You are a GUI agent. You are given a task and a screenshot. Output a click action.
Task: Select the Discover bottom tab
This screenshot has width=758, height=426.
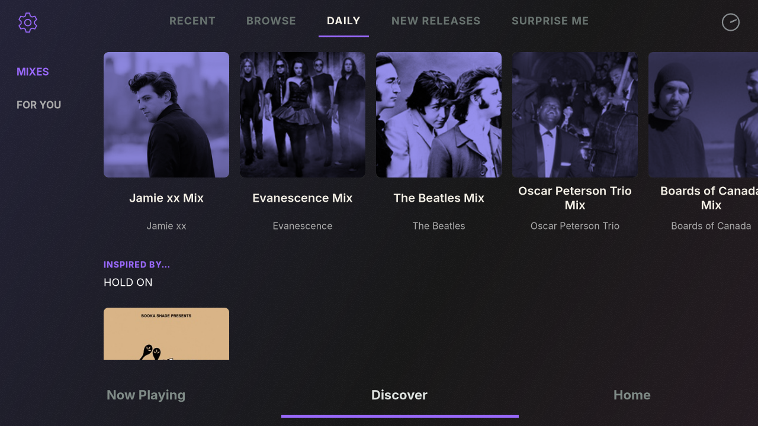(x=399, y=395)
